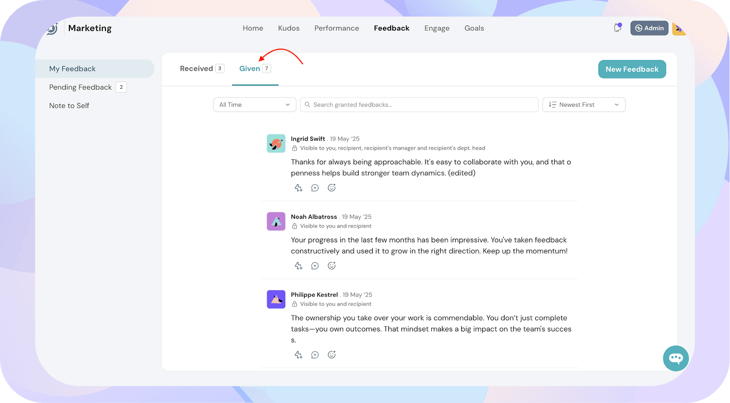
Task: Click the sparkle icon under Ingrid Swift's feedback
Action: 298,188
